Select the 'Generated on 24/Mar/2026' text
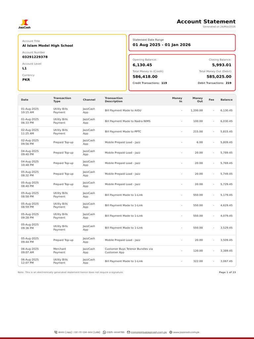The height and width of the screenshot is (339, 254). tap(219, 26)
